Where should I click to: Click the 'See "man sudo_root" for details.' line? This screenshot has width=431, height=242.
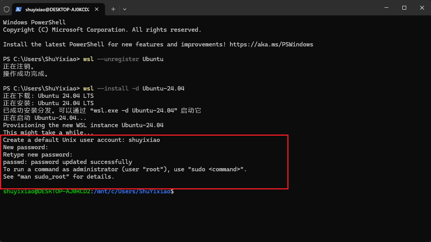tap(58, 177)
